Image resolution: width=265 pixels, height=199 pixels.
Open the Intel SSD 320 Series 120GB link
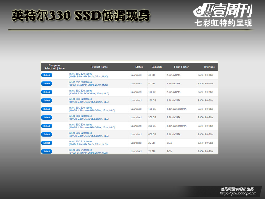(x=89, y=92)
